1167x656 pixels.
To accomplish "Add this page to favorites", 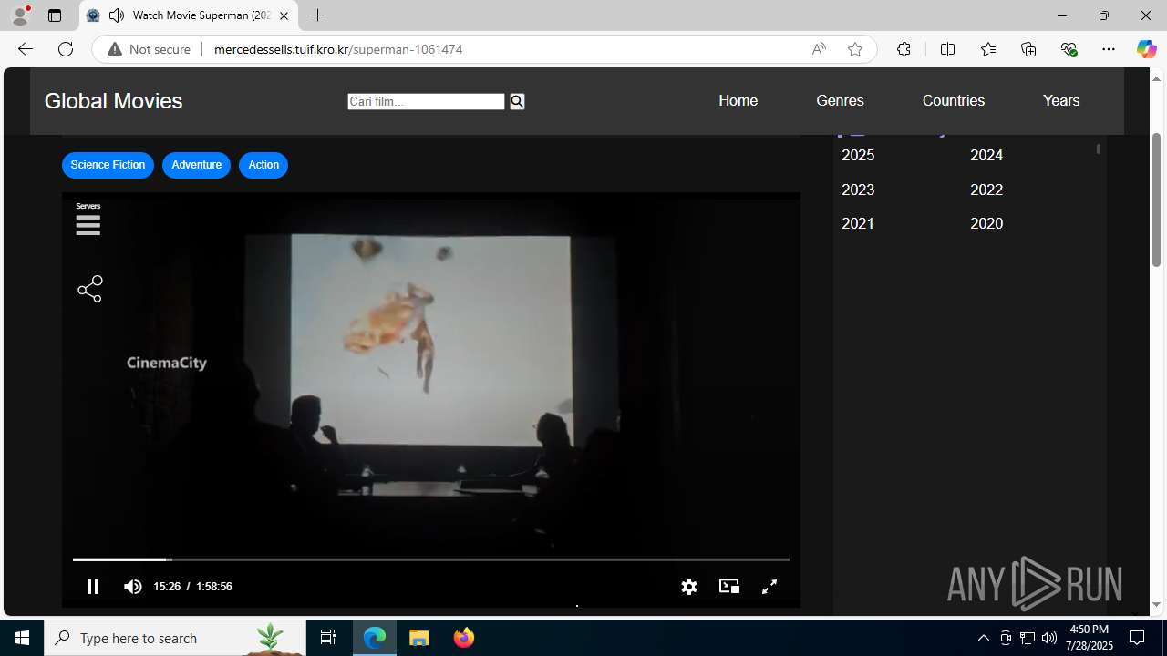I will 855,49.
